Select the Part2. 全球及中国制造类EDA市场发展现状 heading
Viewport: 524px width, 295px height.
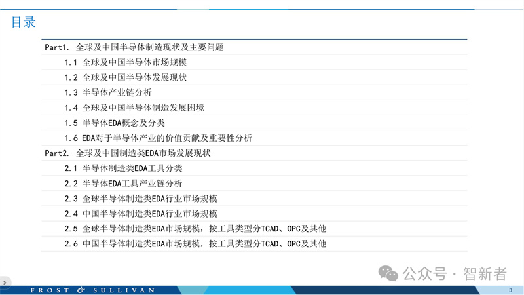254,153
